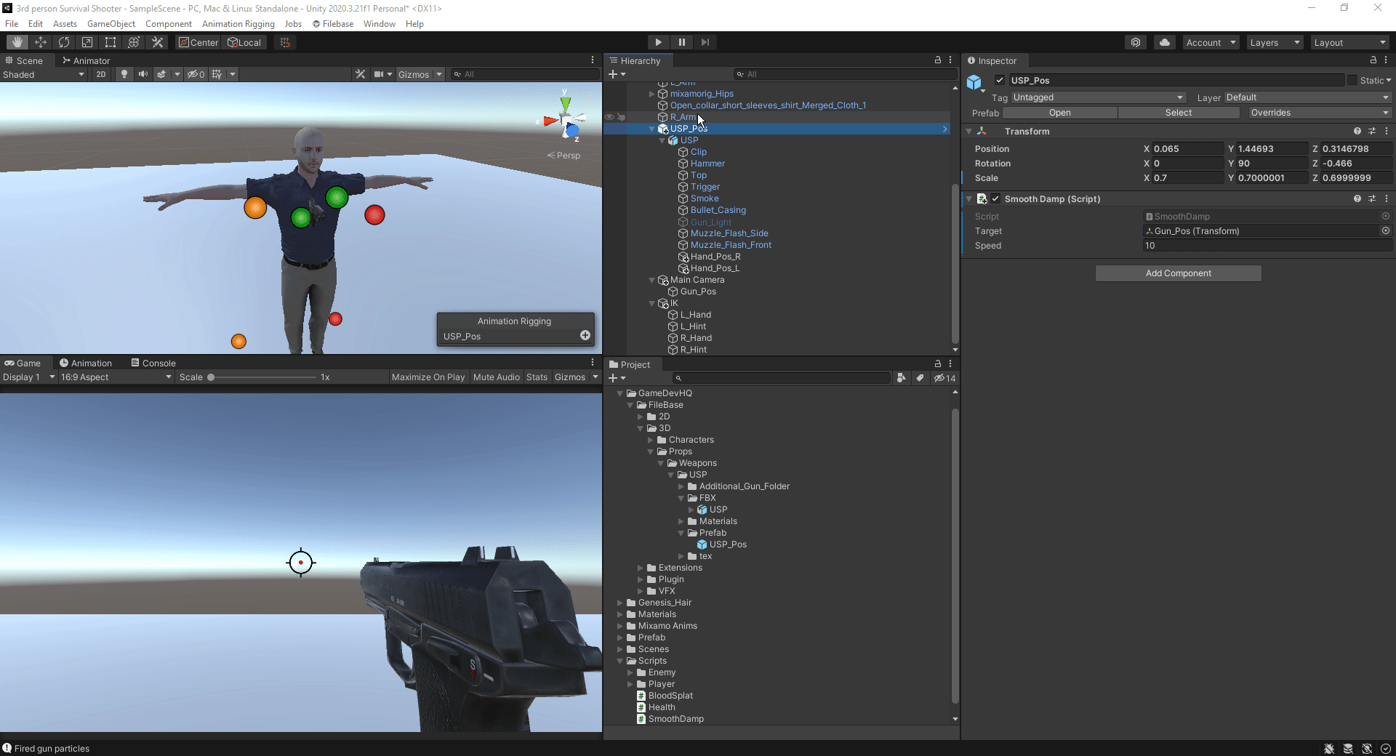Select the combined Transform tool

134,42
